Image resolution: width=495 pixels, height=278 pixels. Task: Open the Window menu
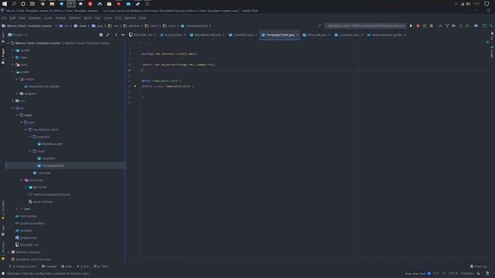[x=130, y=18]
